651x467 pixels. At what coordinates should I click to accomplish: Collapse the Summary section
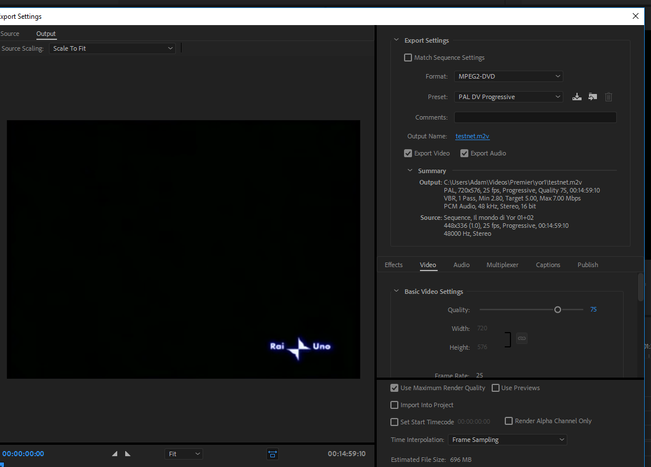coord(410,170)
